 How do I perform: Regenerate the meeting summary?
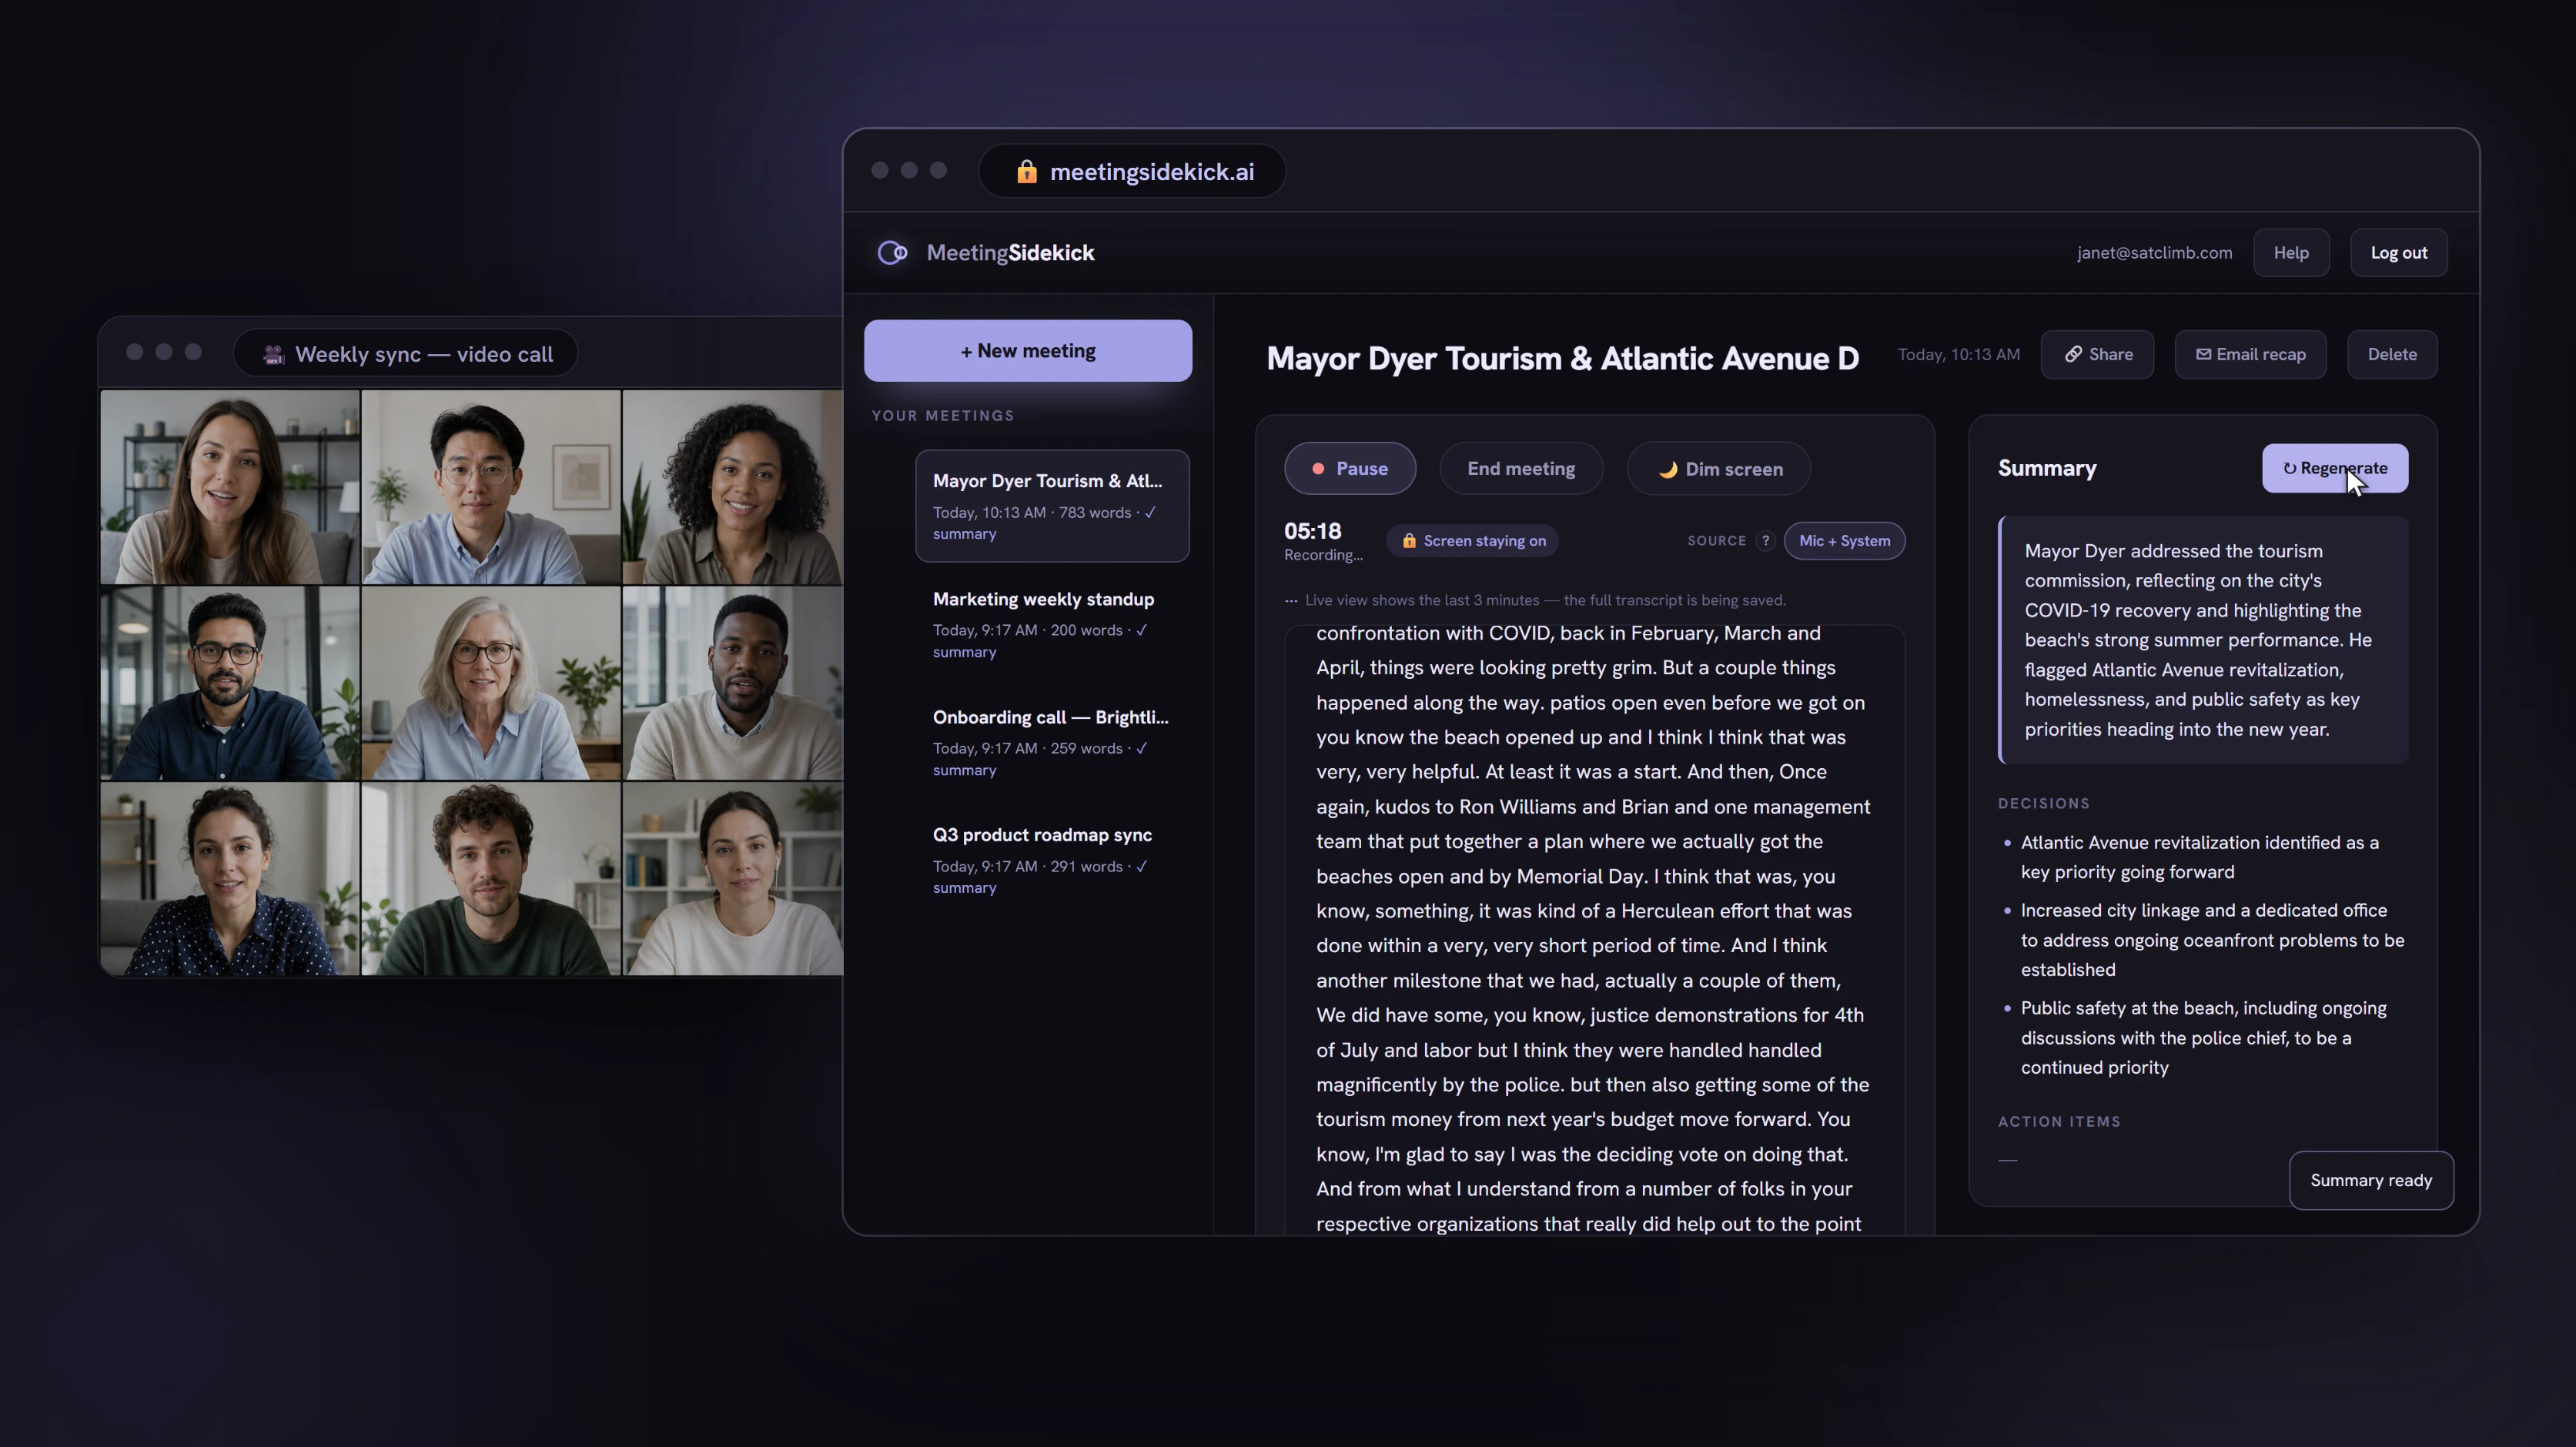coord(2335,468)
